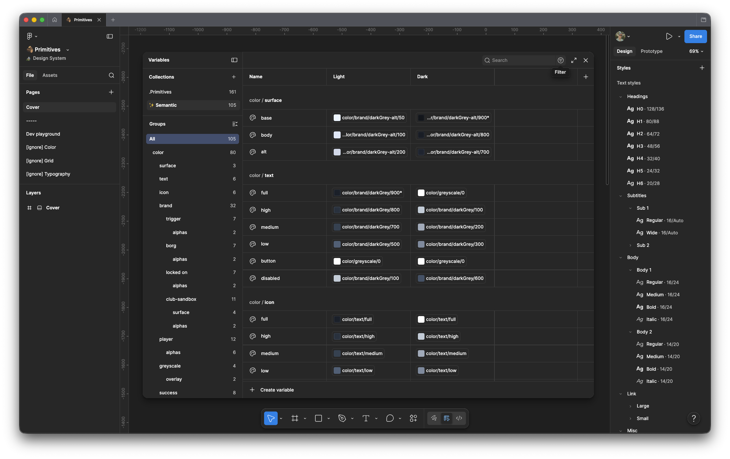This screenshot has height=459, width=730.
Task: Collapse the Headings text styles
Action: tap(621, 97)
